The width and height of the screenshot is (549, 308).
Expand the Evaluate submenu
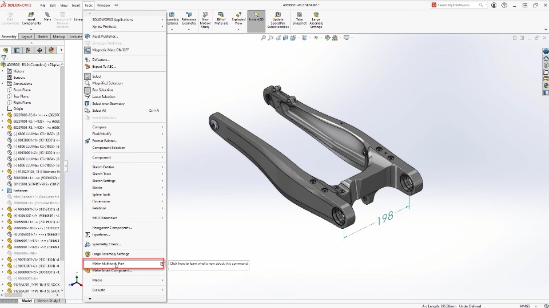coord(124,290)
